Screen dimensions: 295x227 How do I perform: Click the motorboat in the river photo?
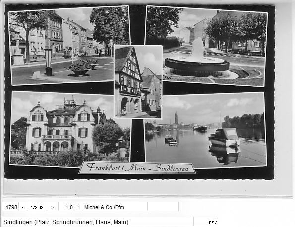coord(225,138)
